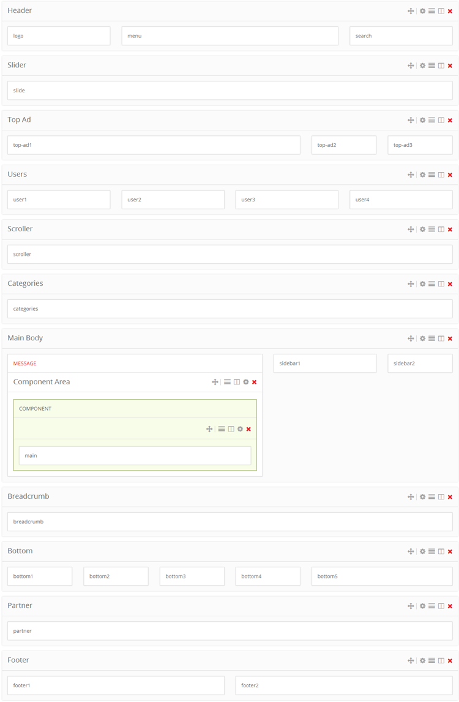Image resolution: width=459 pixels, height=702 pixels.
Task: Open settings gear for Header row
Action: click(422, 11)
